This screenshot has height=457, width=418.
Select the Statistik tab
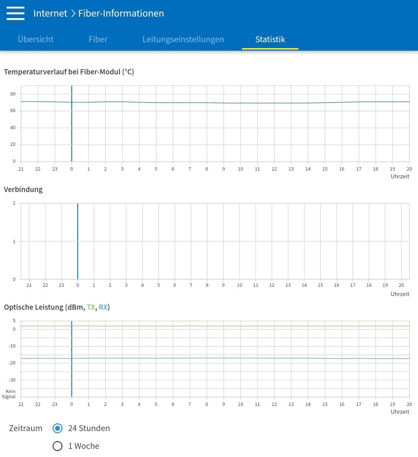pos(270,39)
